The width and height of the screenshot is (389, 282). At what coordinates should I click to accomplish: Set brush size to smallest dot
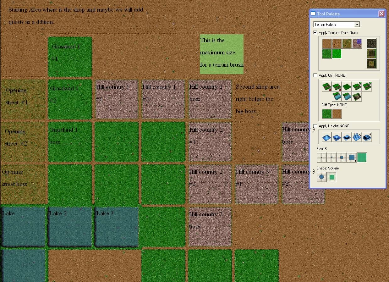click(322, 158)
